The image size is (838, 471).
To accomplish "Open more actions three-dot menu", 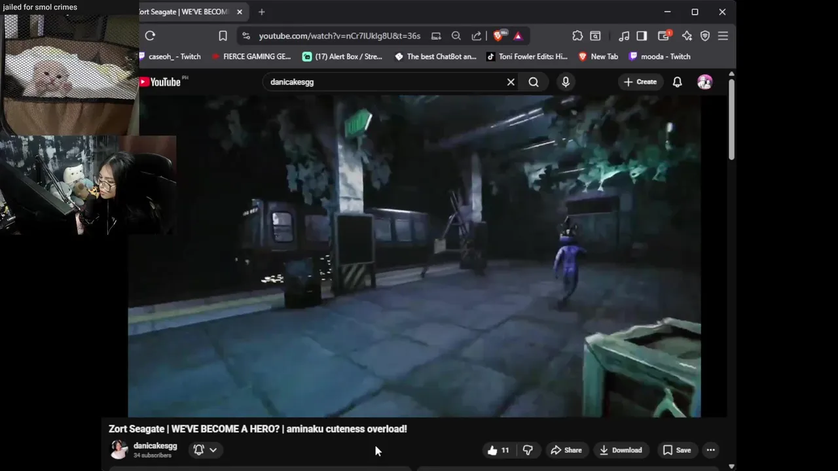I will click(x=711, y=450).
